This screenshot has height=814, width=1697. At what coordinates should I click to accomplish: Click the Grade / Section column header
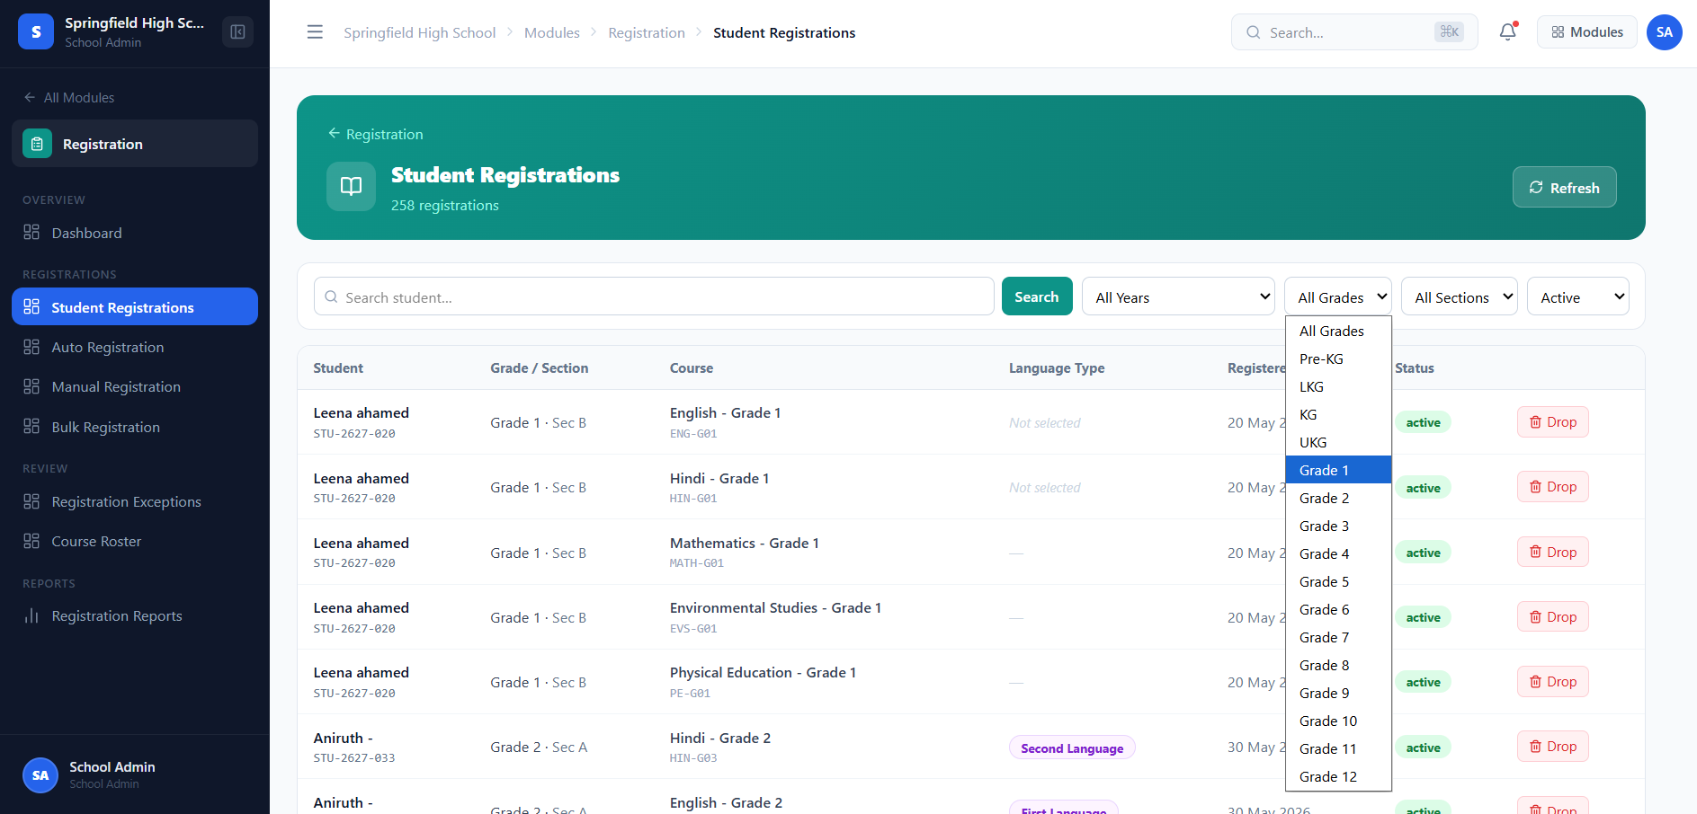tap(540, 367)
